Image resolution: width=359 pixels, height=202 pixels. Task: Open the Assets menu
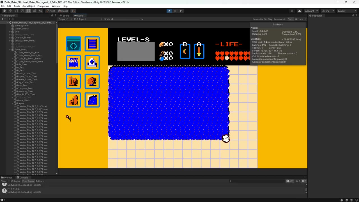pyautogui.click(x=17, y=6)
